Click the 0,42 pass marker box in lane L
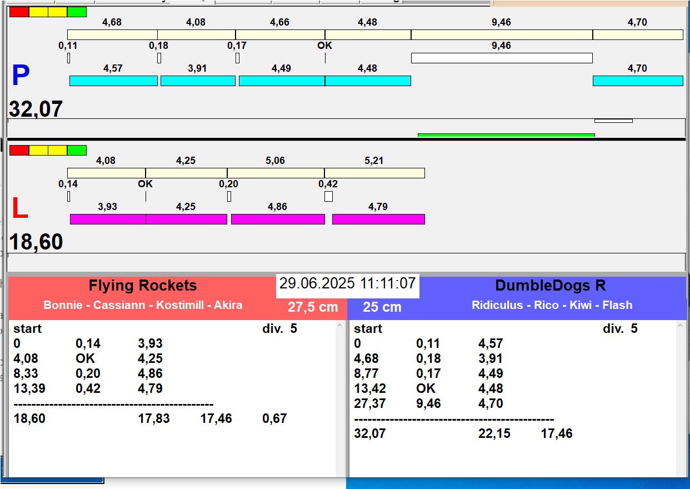This screenshot has height=489, width=690. pyautogui.click(x=328, y=196)
